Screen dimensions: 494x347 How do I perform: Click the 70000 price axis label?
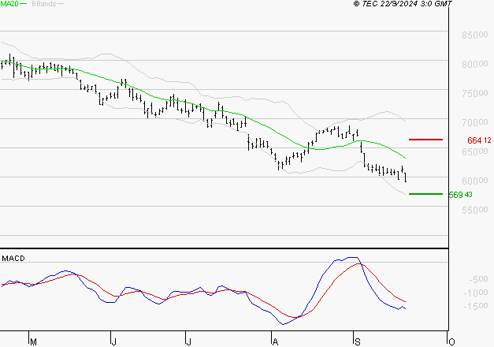(475, 122)
